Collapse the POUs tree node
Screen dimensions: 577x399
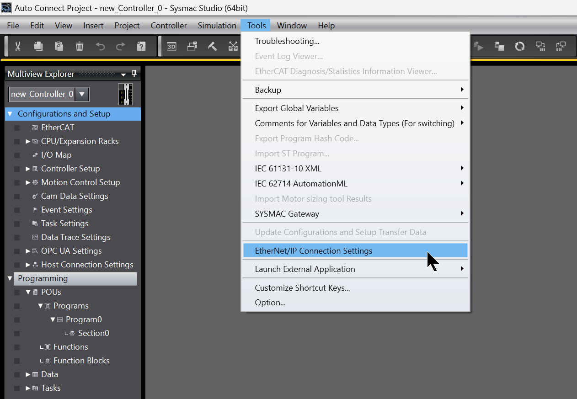click(x=28, y=292)
